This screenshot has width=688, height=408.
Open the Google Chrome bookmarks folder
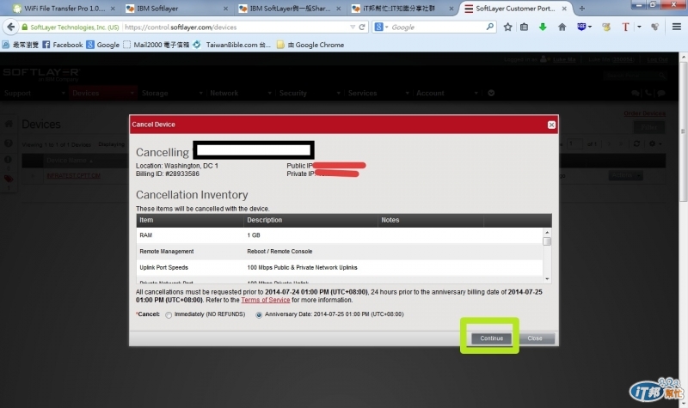click(310, 45)
